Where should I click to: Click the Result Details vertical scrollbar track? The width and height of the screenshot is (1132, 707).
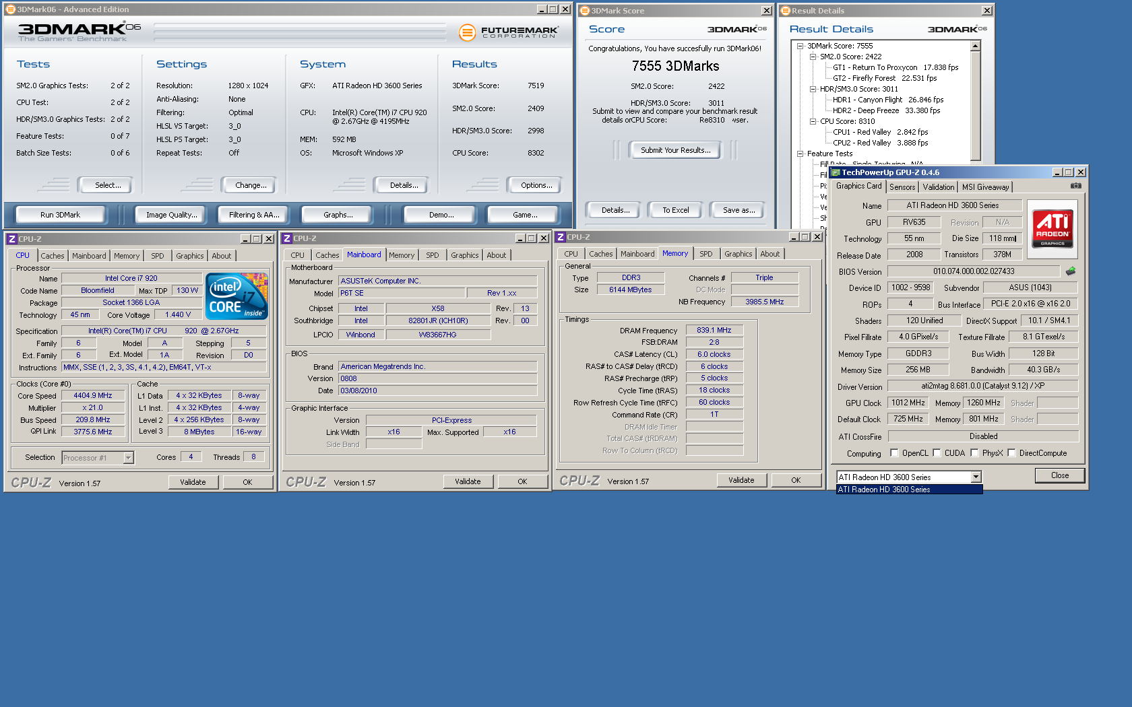[975, 104]
